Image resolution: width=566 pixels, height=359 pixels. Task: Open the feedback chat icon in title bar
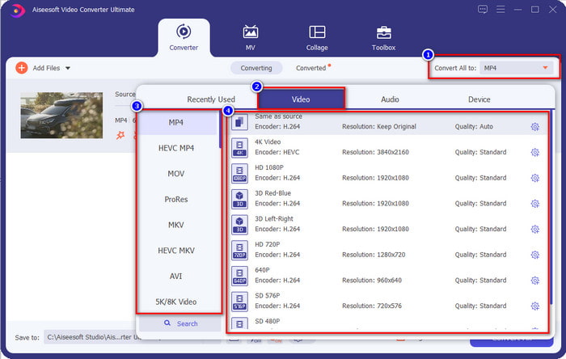pyautogui.click(x=483, y=10)
